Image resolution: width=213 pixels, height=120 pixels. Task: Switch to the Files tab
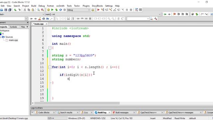(23, 27)
